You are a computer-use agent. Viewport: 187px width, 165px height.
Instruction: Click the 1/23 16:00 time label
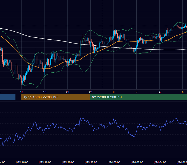(22, 162)
